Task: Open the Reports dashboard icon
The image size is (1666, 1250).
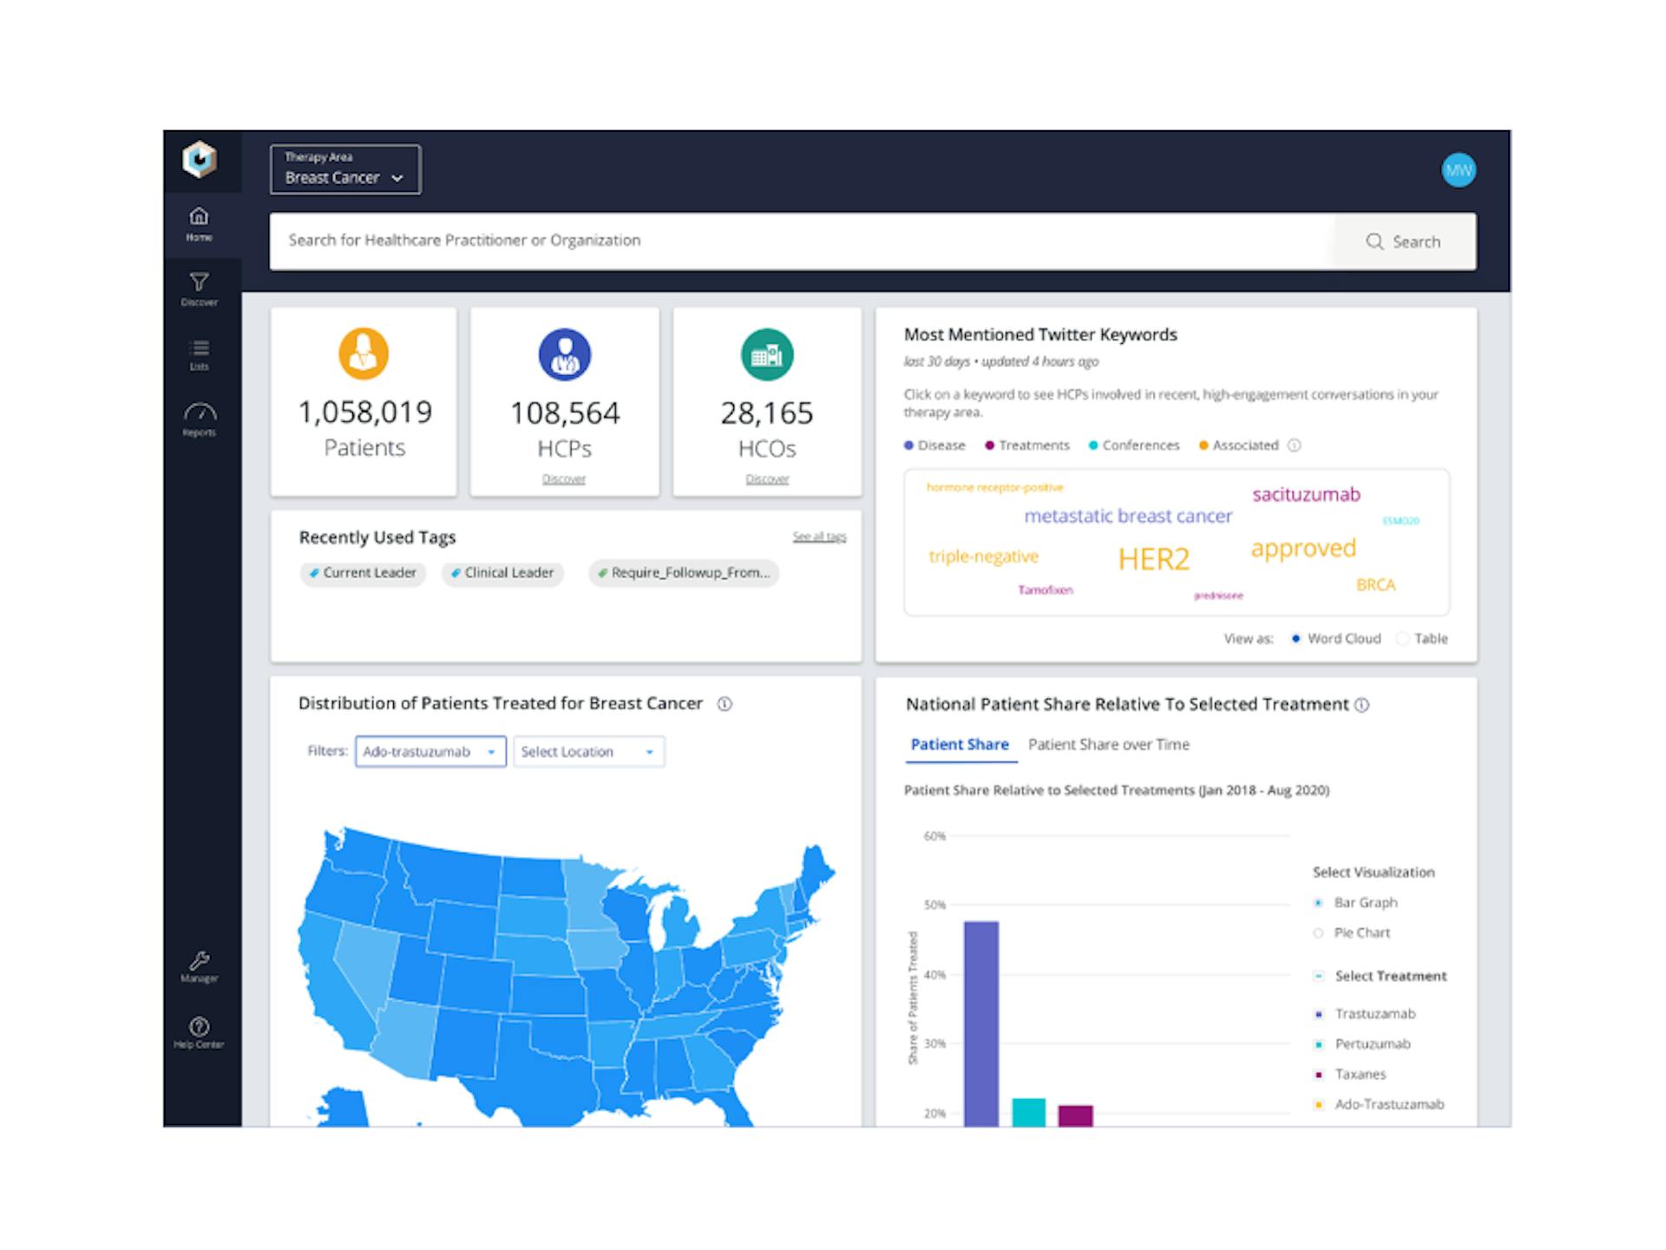Action: pyautogui.click(x=199, y=417)
